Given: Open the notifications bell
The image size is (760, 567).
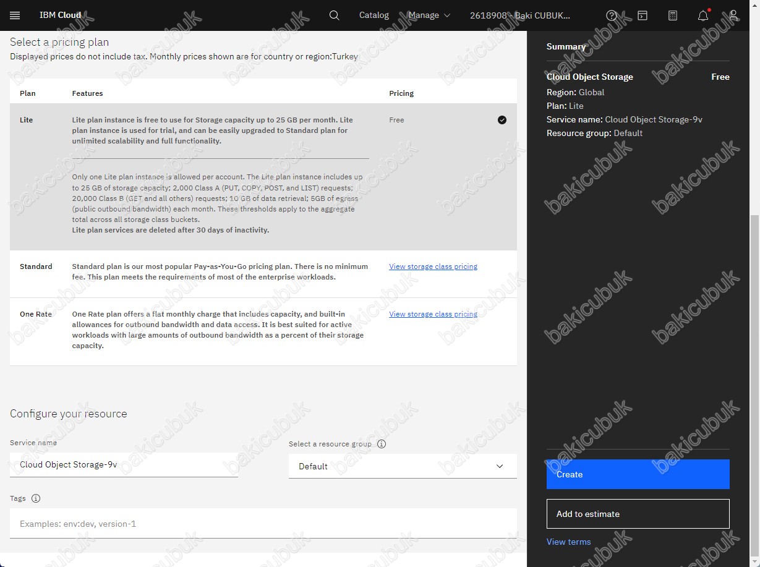Looking at the screenshot, I should (703, 15).
